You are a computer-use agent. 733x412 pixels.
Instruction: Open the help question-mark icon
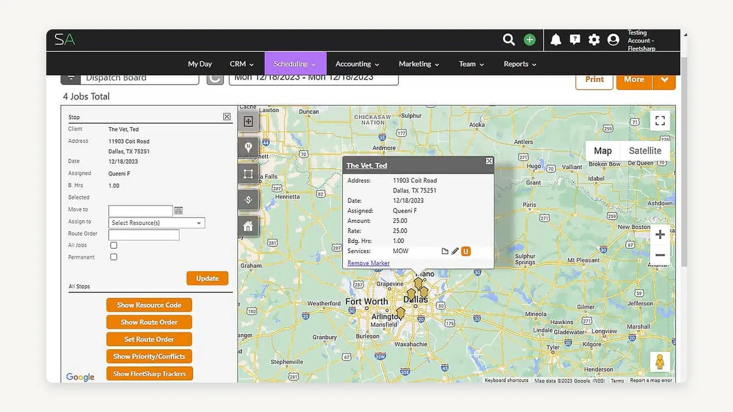575,40
